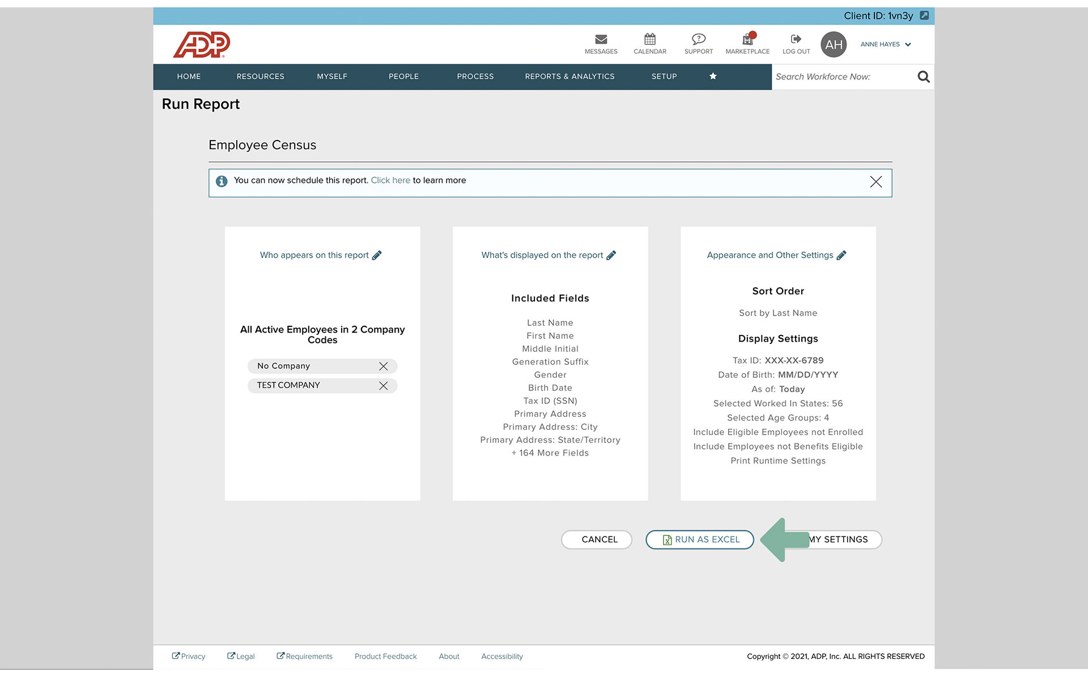Click the 'Primary Address: City' field text

click(x=550, y=427)
